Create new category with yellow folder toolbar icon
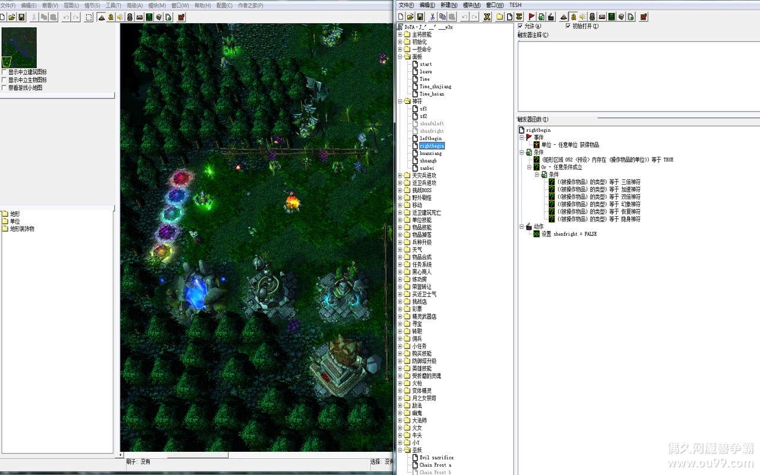Image resolution: width=760 pixels, height=475 pixels. tap(500, 17)
